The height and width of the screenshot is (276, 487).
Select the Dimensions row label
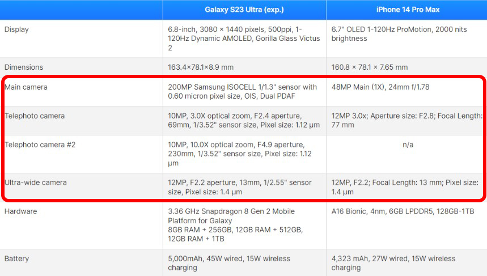click(x=24, y=67)
